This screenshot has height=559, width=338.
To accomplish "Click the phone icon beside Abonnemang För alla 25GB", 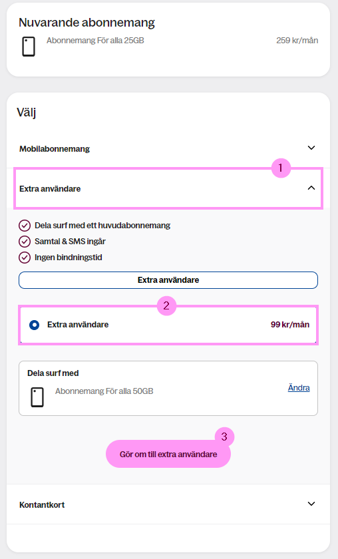I will 29,47.
